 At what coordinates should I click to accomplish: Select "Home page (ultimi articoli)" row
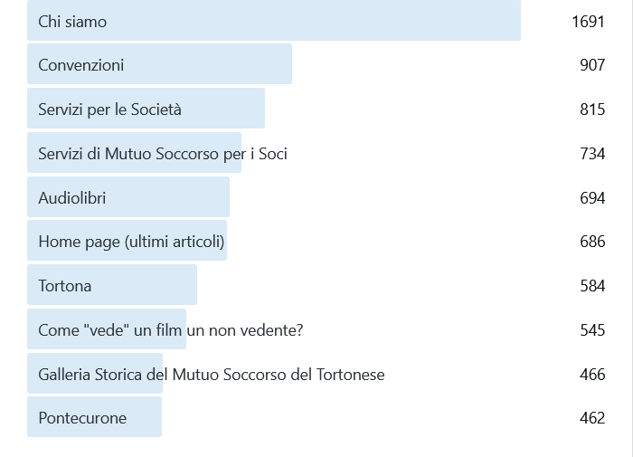coord(131,242)
